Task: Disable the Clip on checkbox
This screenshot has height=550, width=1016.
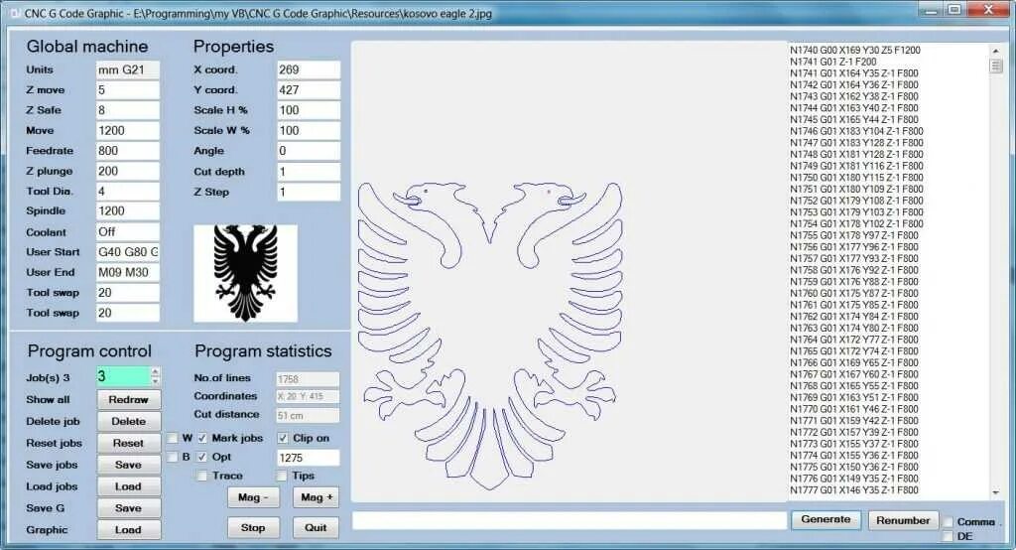Action: (x=283, y=439)
